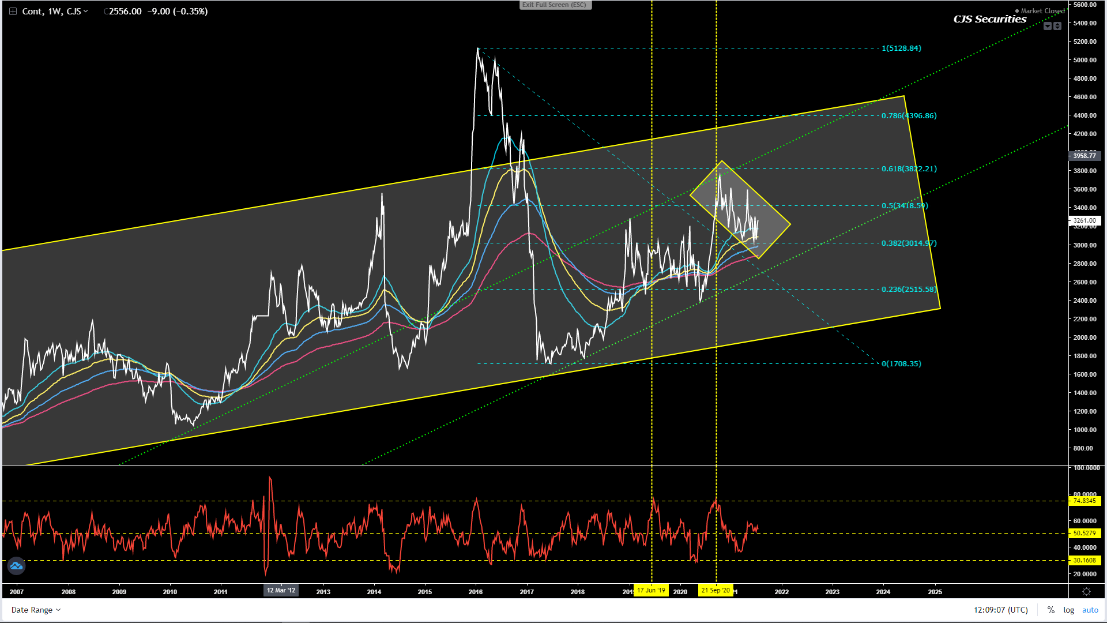Toggle log scale mode

tap(1068, 610)
